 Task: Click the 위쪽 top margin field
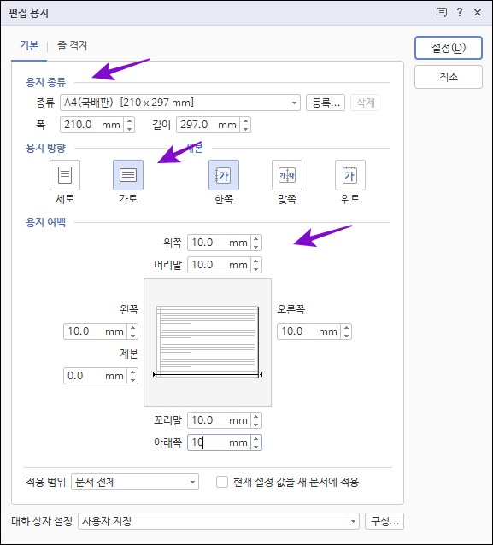point(220,243)
